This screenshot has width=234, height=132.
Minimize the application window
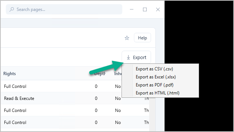point(132,9)
